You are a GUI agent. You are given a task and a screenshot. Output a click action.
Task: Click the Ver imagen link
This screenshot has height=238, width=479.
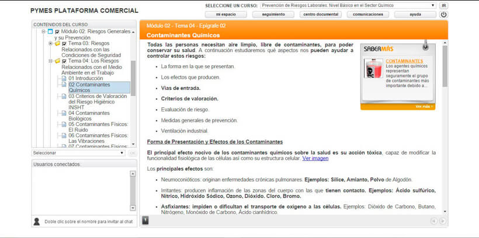coord(315,158)
